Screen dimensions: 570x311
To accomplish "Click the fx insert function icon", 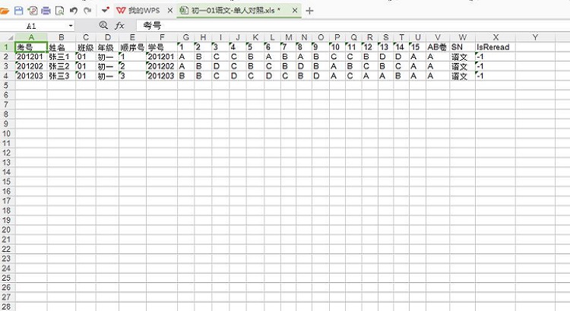I will tap(119, 26).
